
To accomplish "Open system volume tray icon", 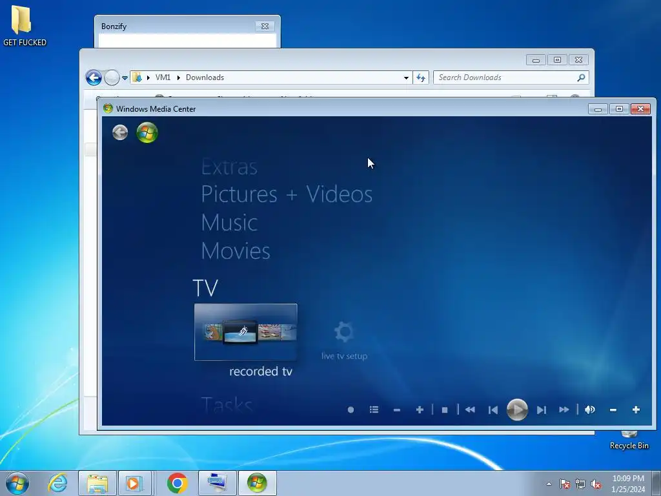I will pyautogui.click(x=596, y=484).
